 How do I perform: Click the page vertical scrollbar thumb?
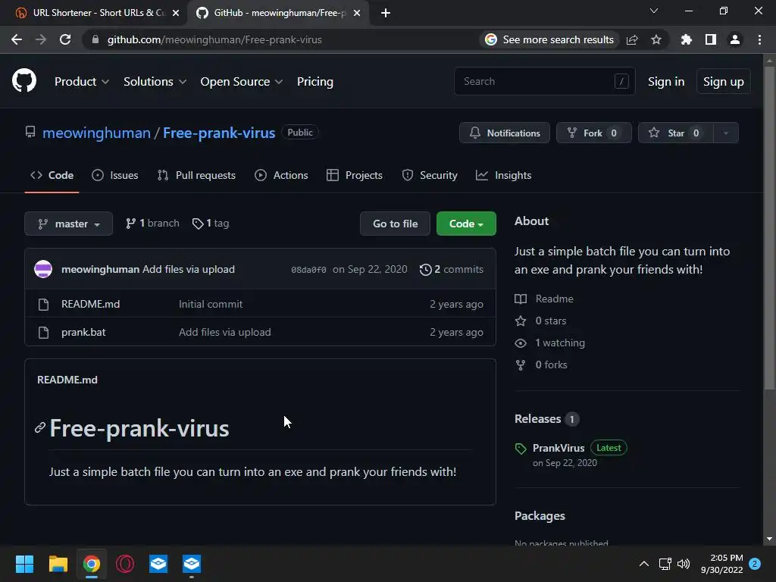[769, 227]
